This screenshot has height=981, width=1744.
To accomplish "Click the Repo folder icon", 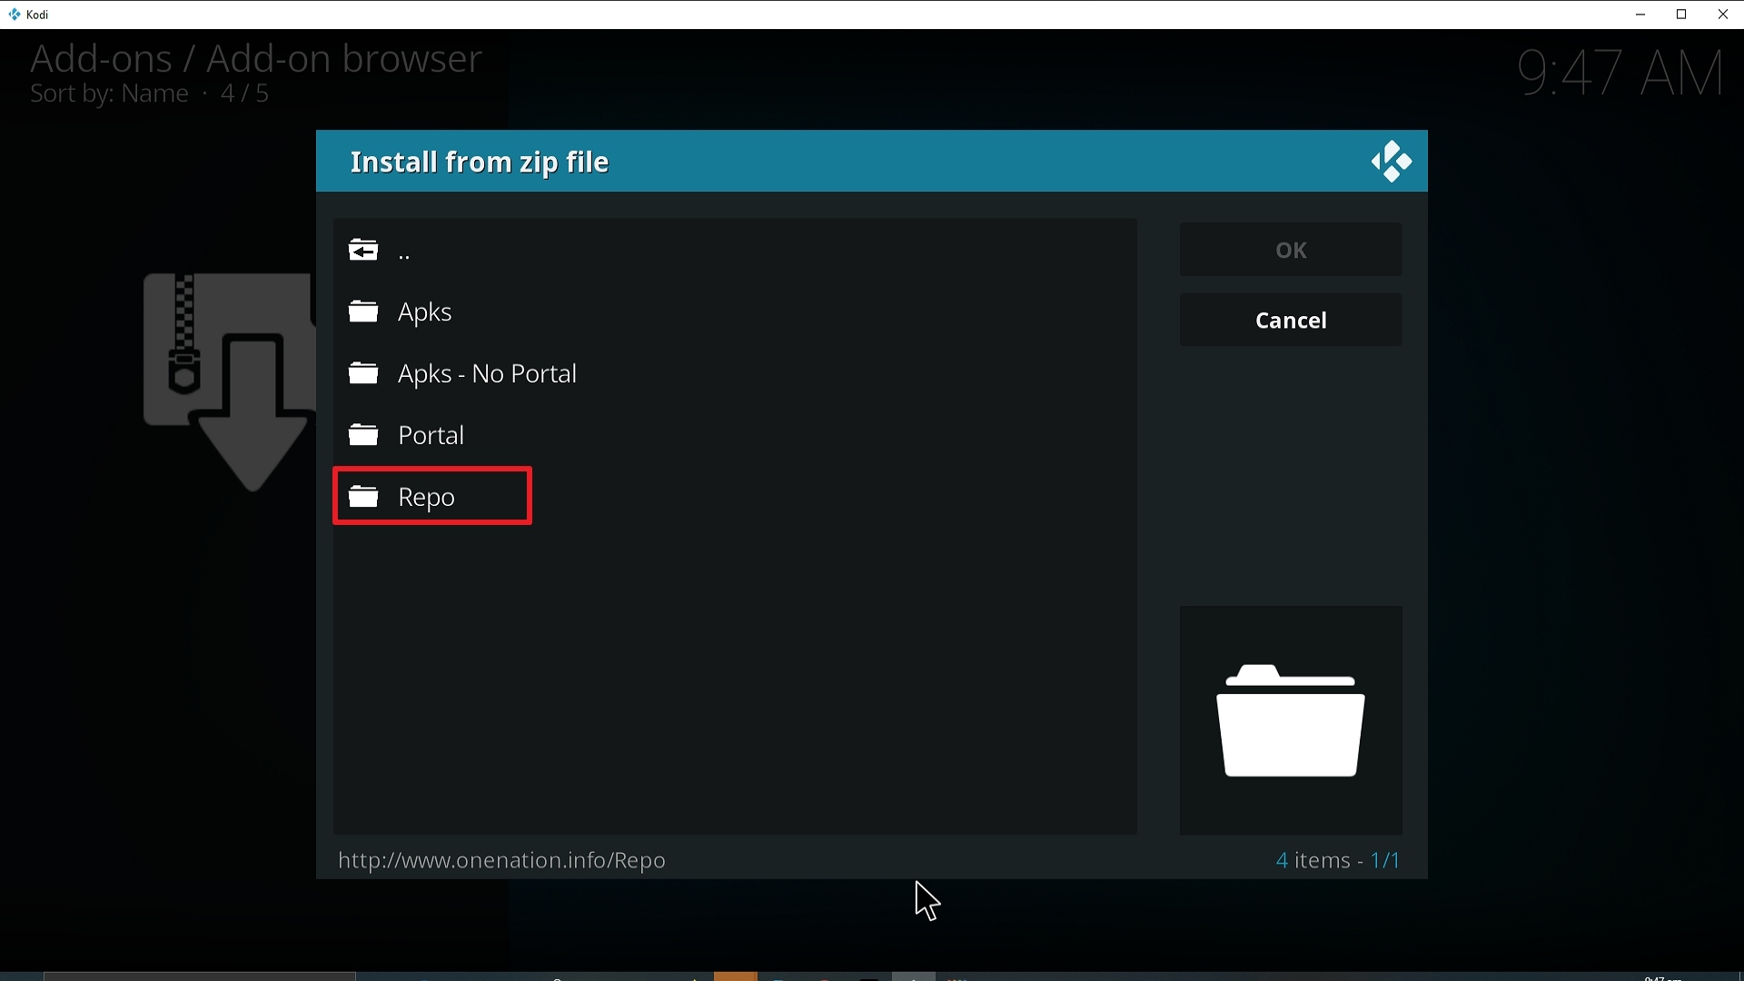I will pos(364,497).
